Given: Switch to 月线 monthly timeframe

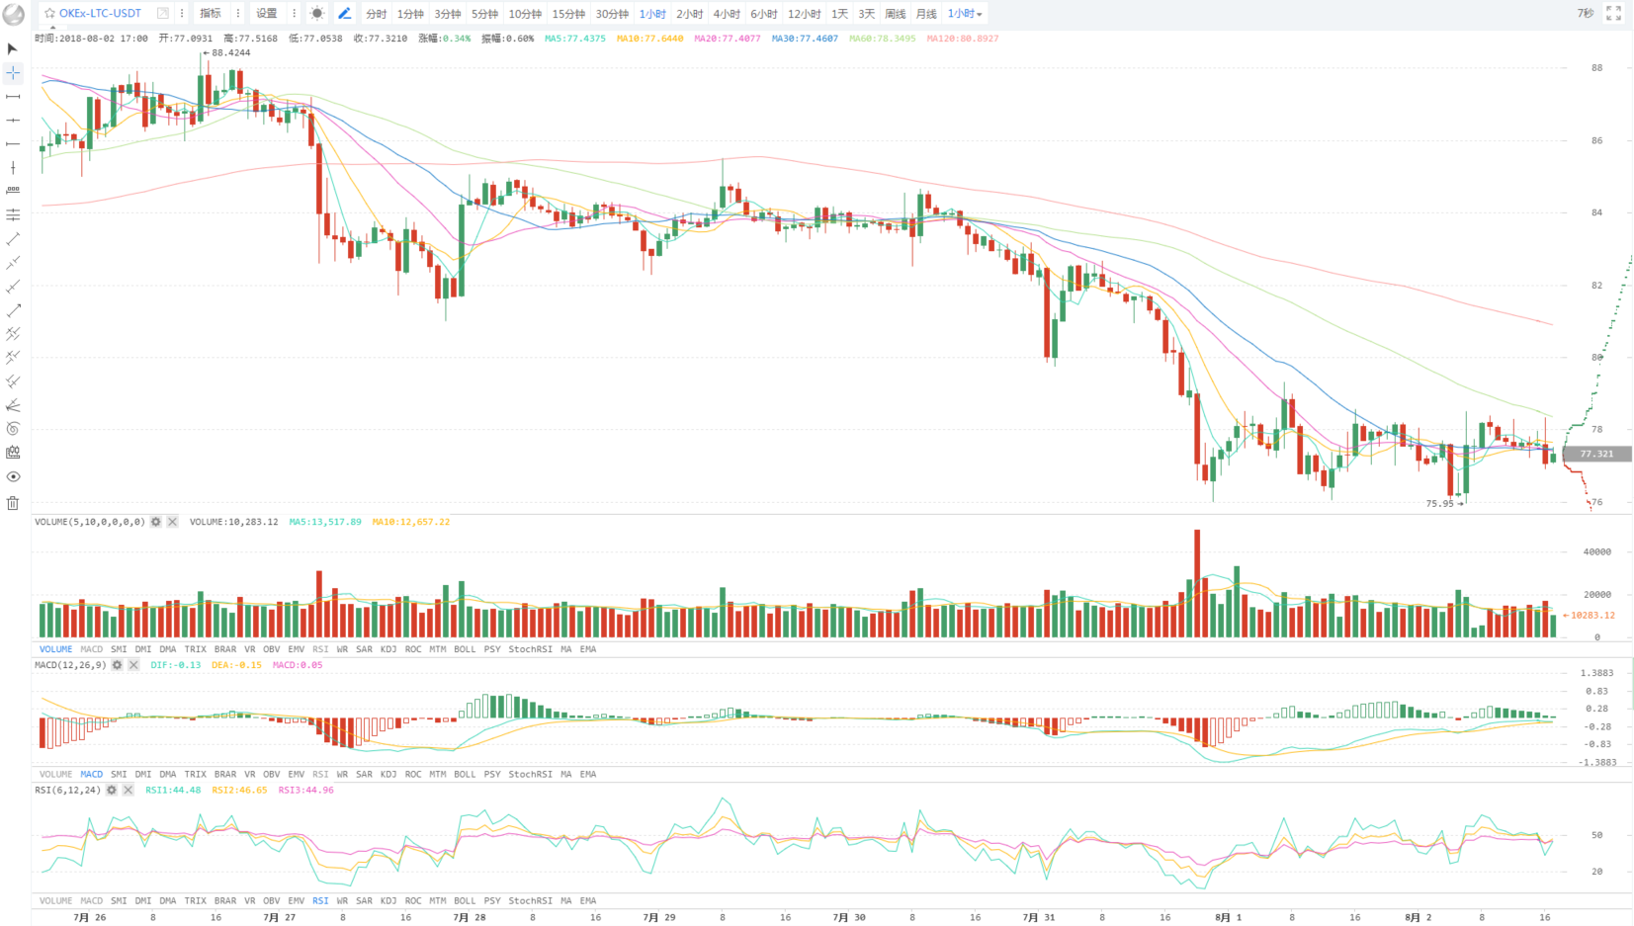Looking at the screenshot, I should [x=926, y=14].
